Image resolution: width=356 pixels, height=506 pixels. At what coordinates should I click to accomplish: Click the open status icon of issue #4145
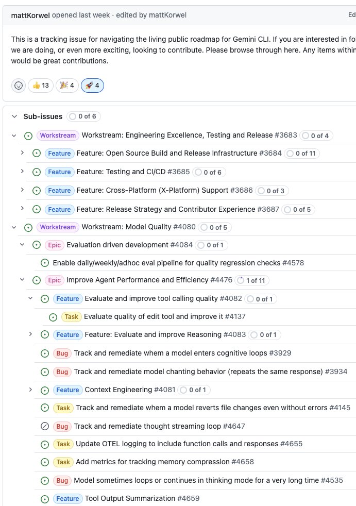(x=45, y=408)
